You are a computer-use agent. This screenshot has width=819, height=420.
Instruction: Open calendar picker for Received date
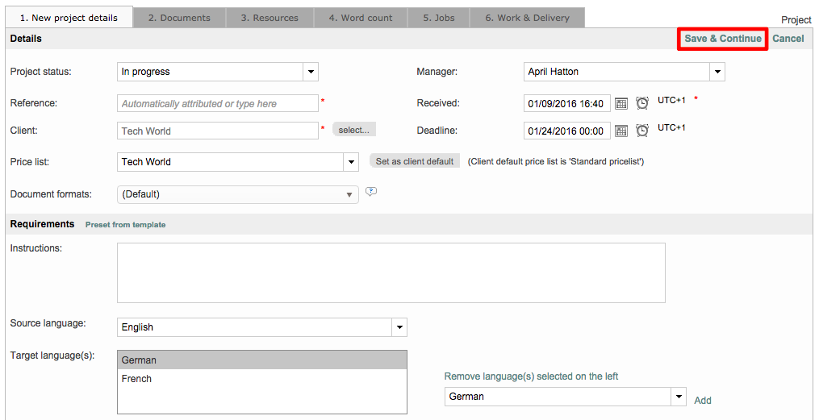621,104
